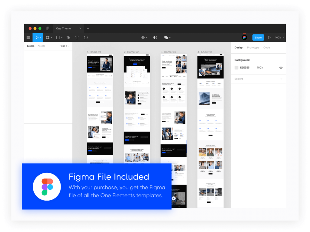
Task: Open Components dropdown arrow
Action: pos(147,37)
